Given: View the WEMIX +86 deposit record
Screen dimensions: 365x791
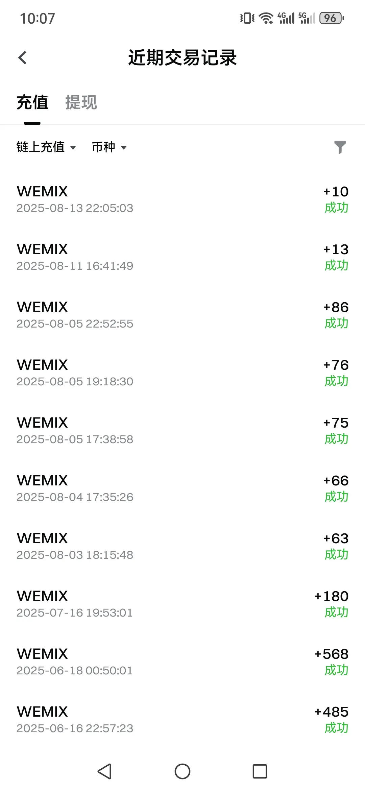Looking at the screenshot, I should tap(182, 315).
